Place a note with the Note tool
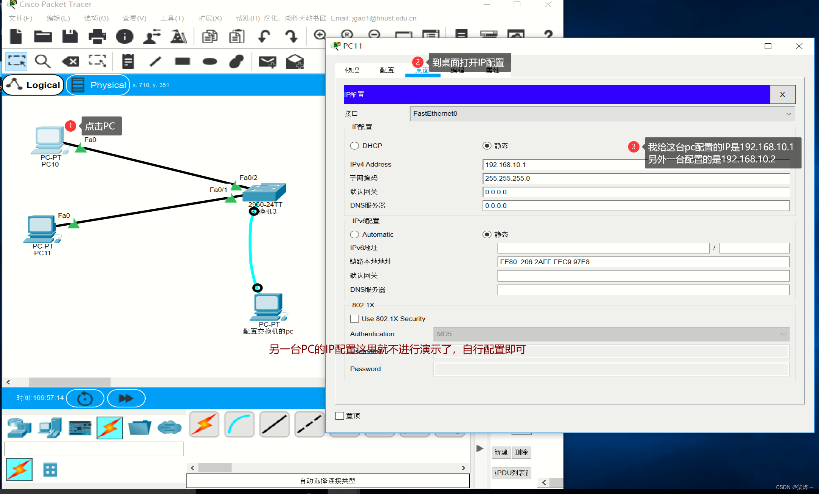819x494 pixels. click(128, 61)
